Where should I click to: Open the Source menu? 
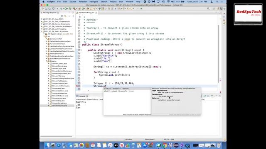coord(73,2)
